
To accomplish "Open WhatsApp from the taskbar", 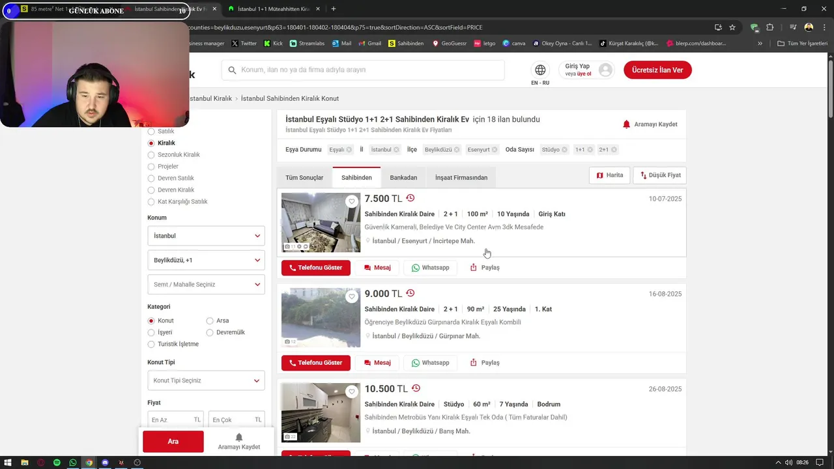I will (73, 462).
